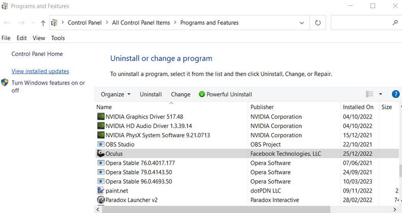The height and width of the screenshot is (213, 402).
Task: Click the Uninstall button in toolbar
Action: coord(151,95)
